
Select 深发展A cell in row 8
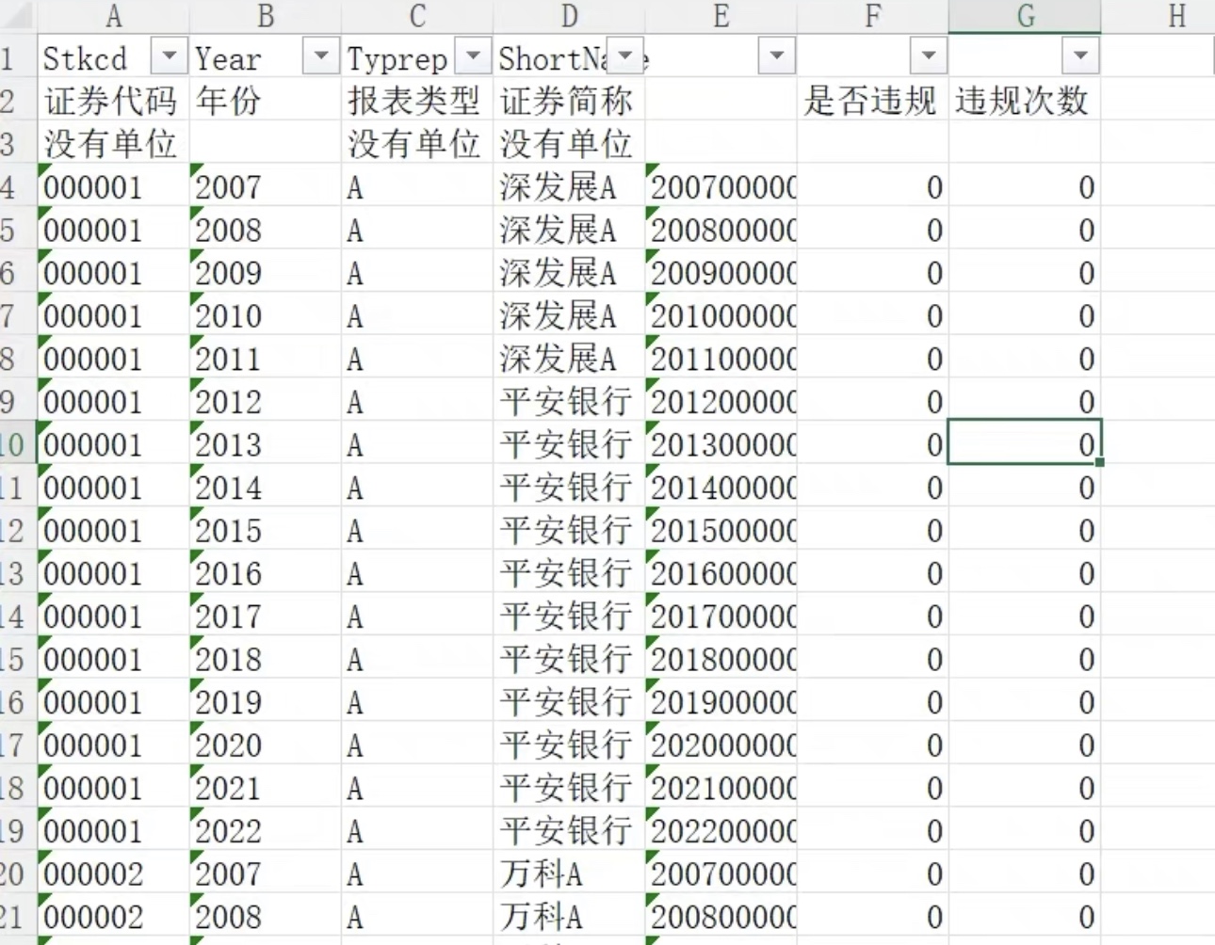569,359
